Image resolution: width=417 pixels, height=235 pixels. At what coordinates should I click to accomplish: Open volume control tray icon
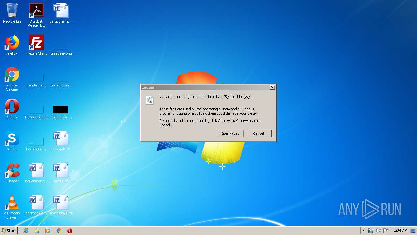point(378,231)
